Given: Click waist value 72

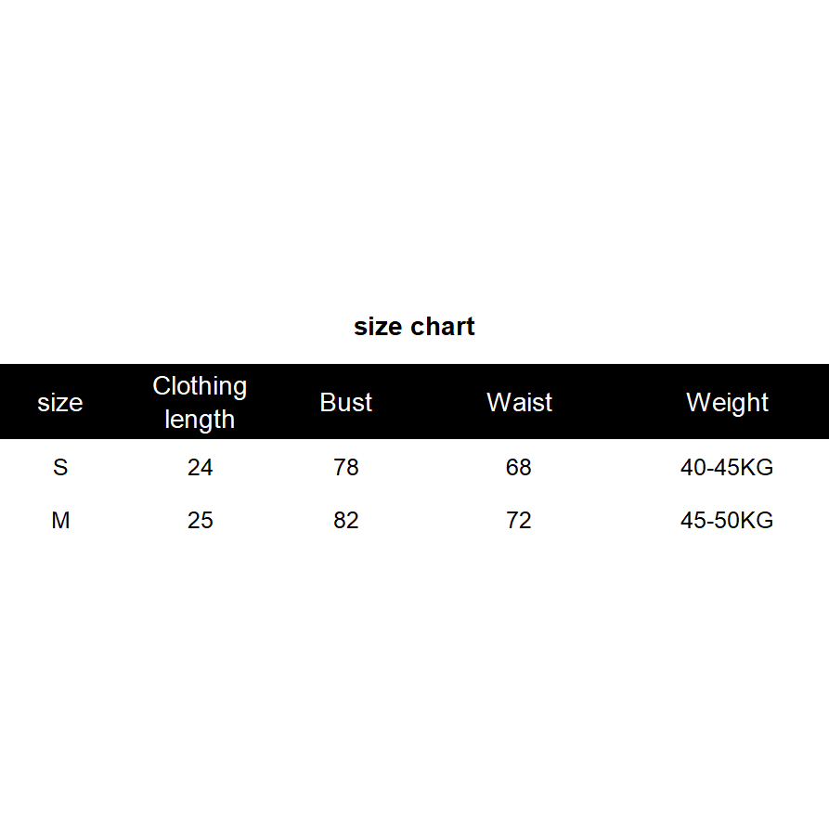Looking at the screenshot, I should tap(519, 521).
